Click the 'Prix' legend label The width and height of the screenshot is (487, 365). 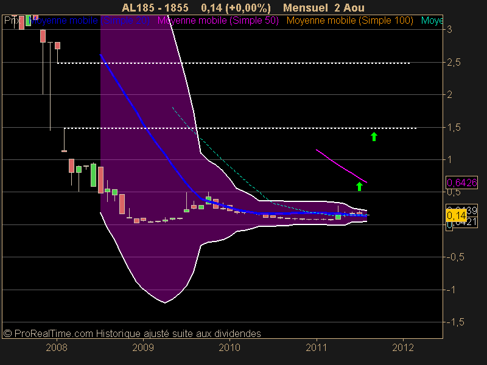click(x=12, y=21)
